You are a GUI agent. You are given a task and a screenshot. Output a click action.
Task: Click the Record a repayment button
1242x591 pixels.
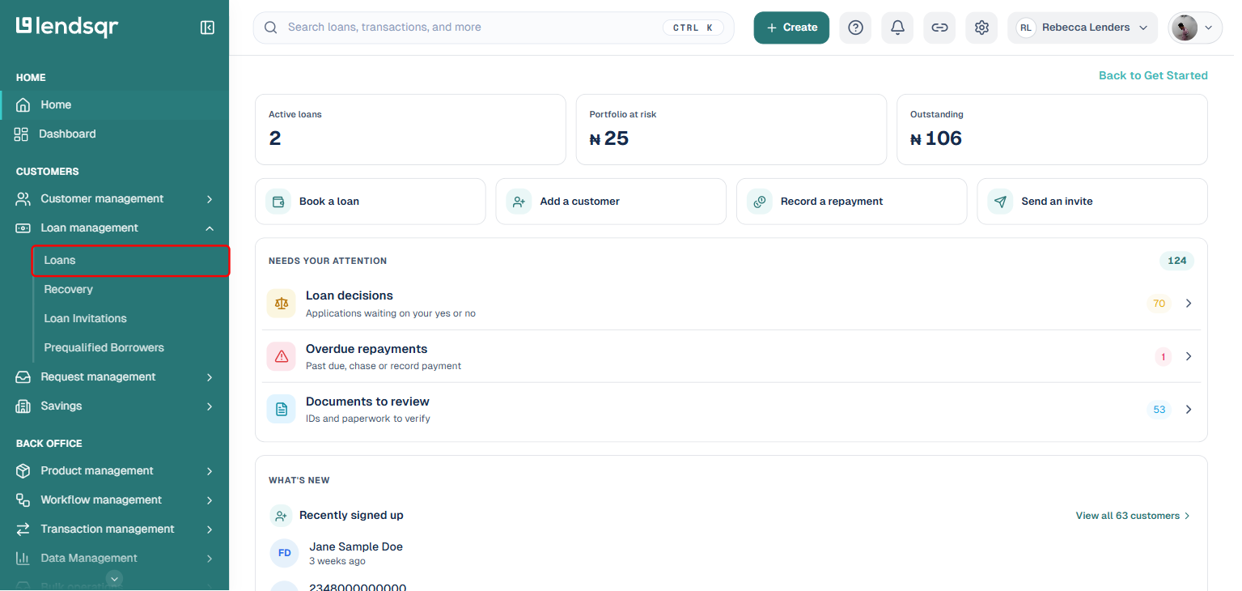coord(852,202)
